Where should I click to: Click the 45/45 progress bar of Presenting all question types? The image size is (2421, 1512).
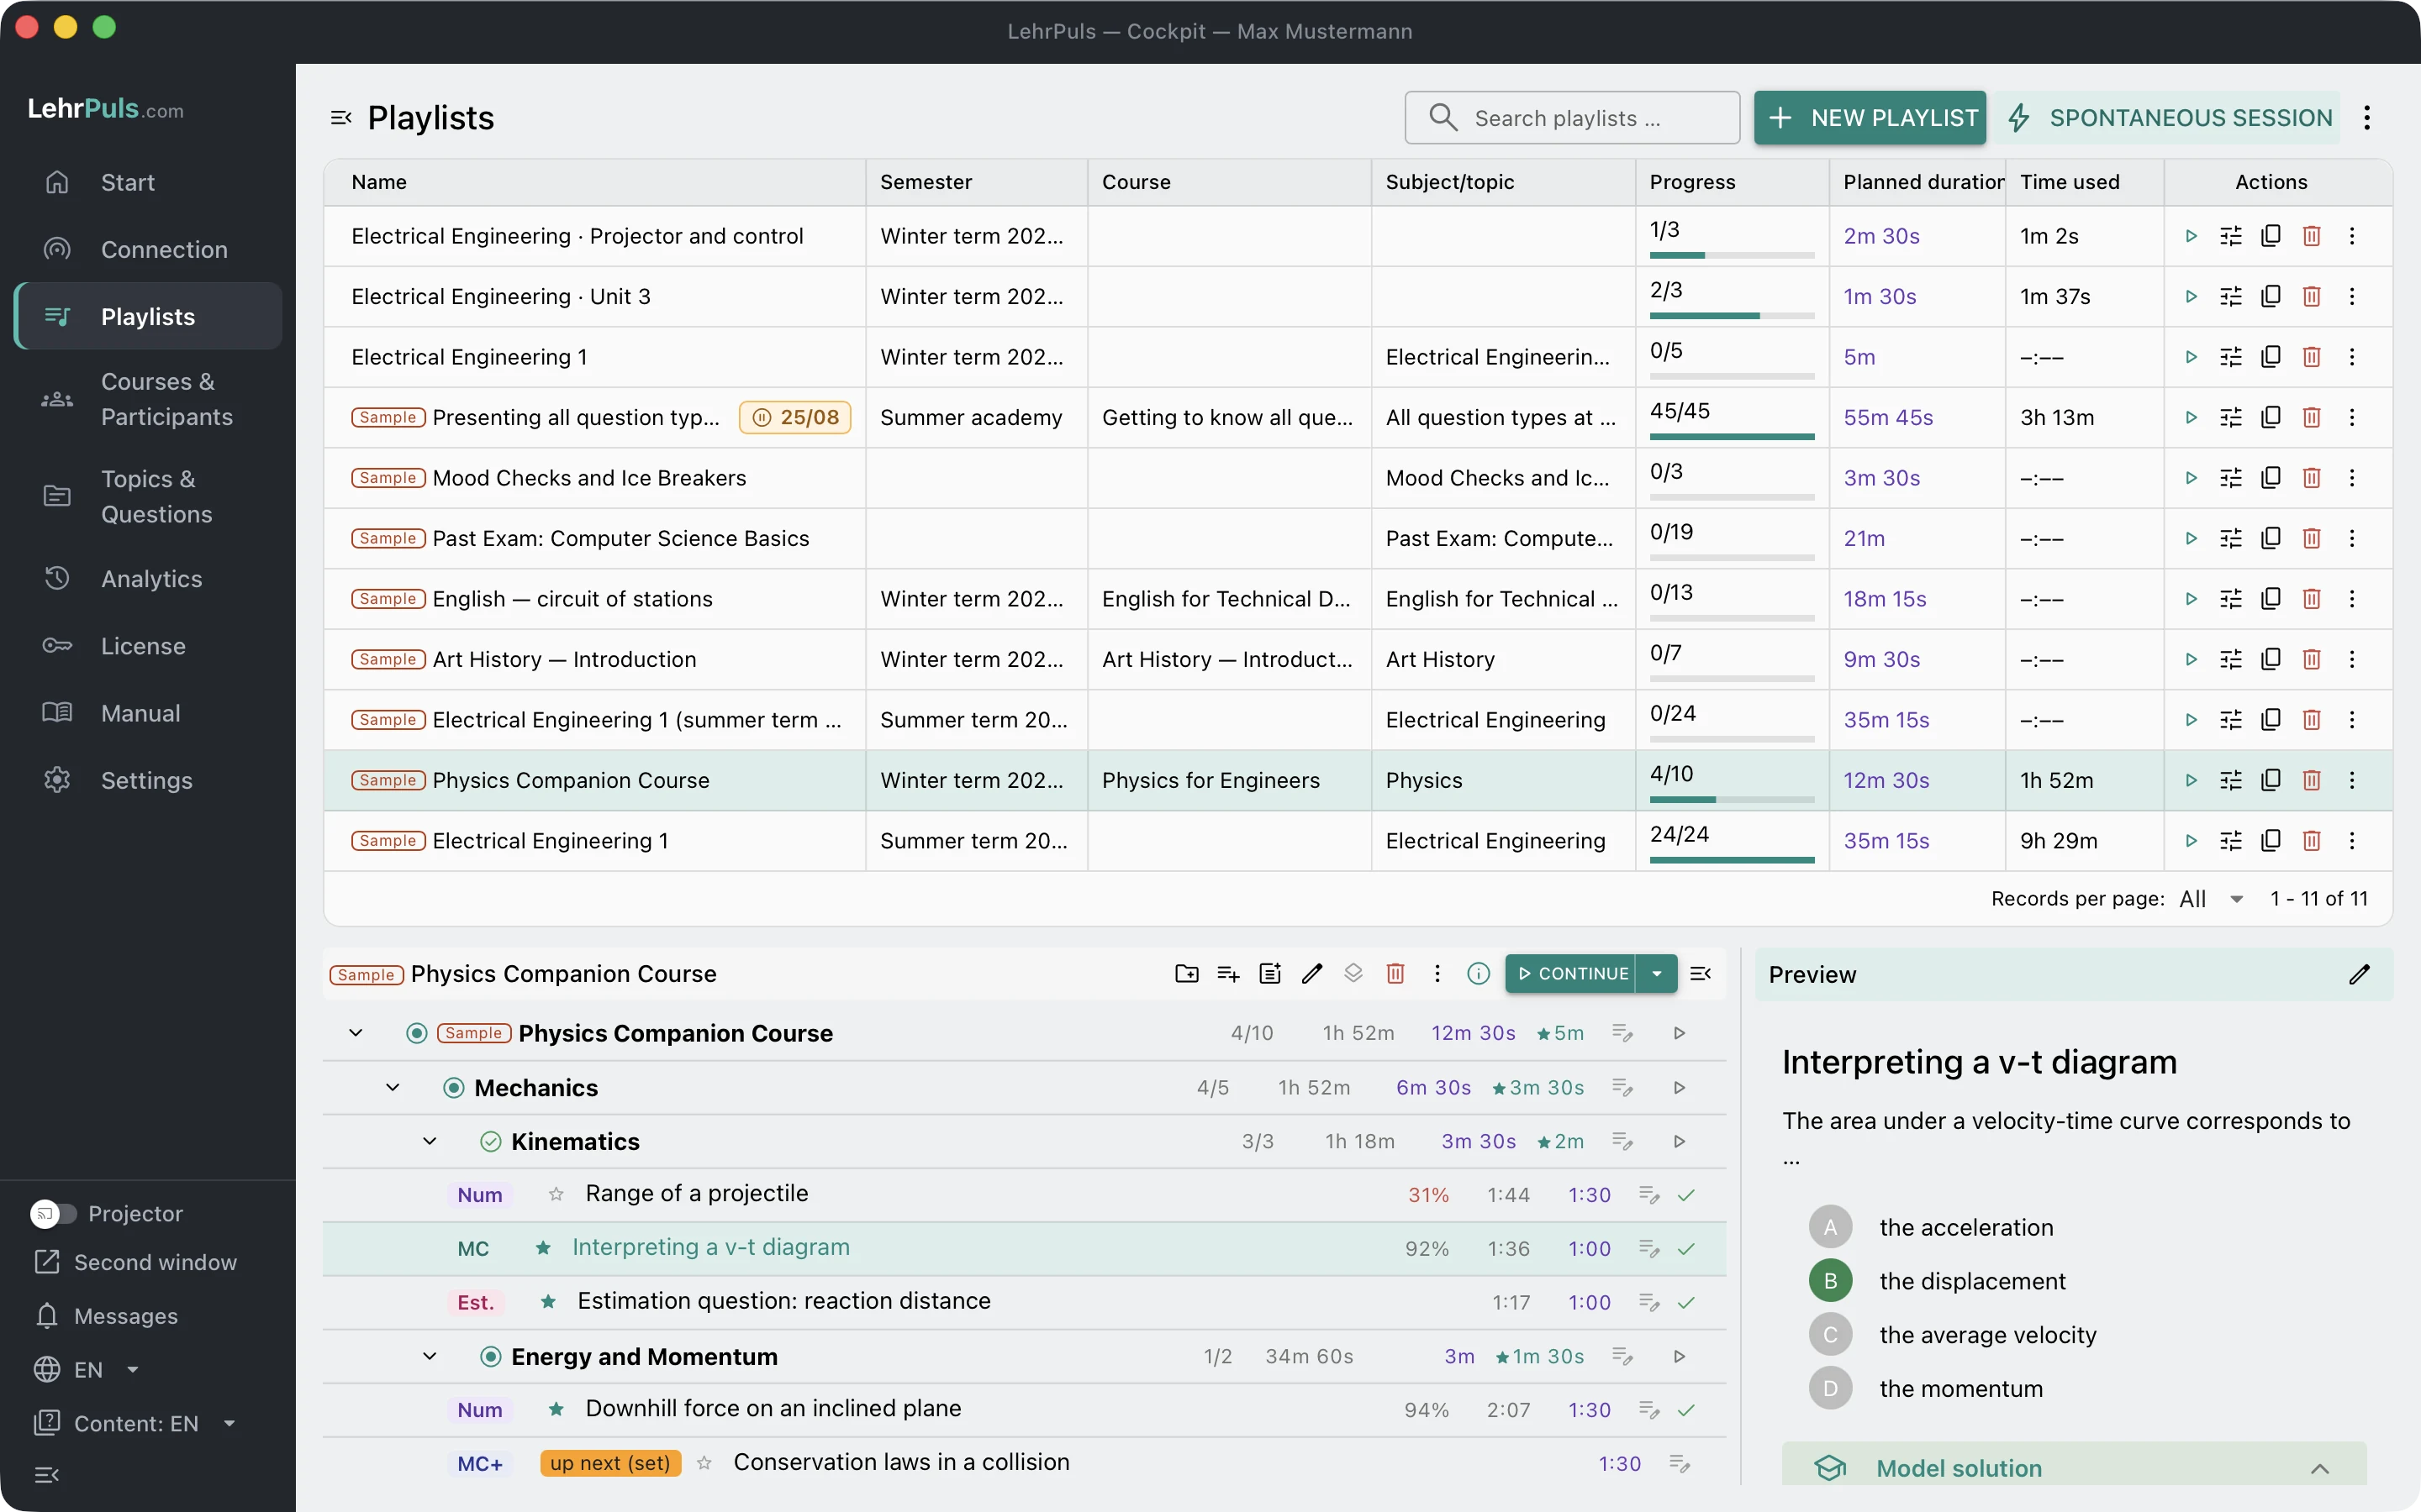tap(1732, 436)
